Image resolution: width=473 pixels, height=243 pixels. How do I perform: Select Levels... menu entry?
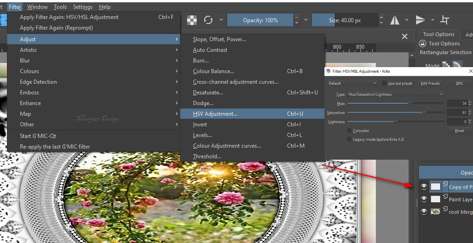252,135
